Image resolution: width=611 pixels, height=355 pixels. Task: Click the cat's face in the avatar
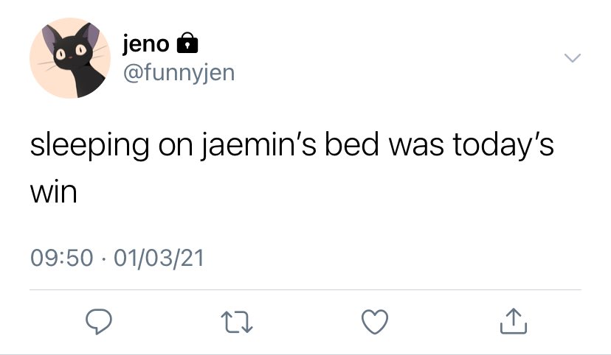point(70,51)
